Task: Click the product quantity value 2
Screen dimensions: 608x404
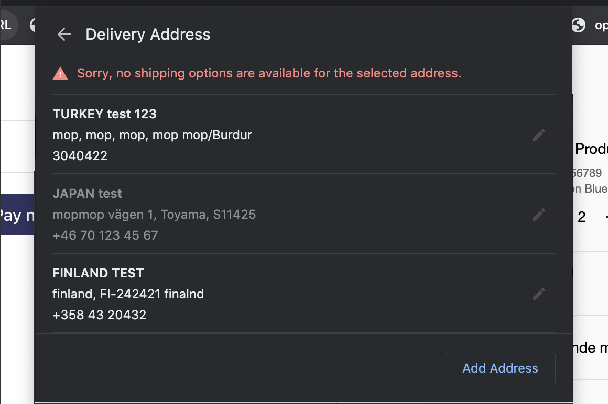Action: click(x=581, y=217)
